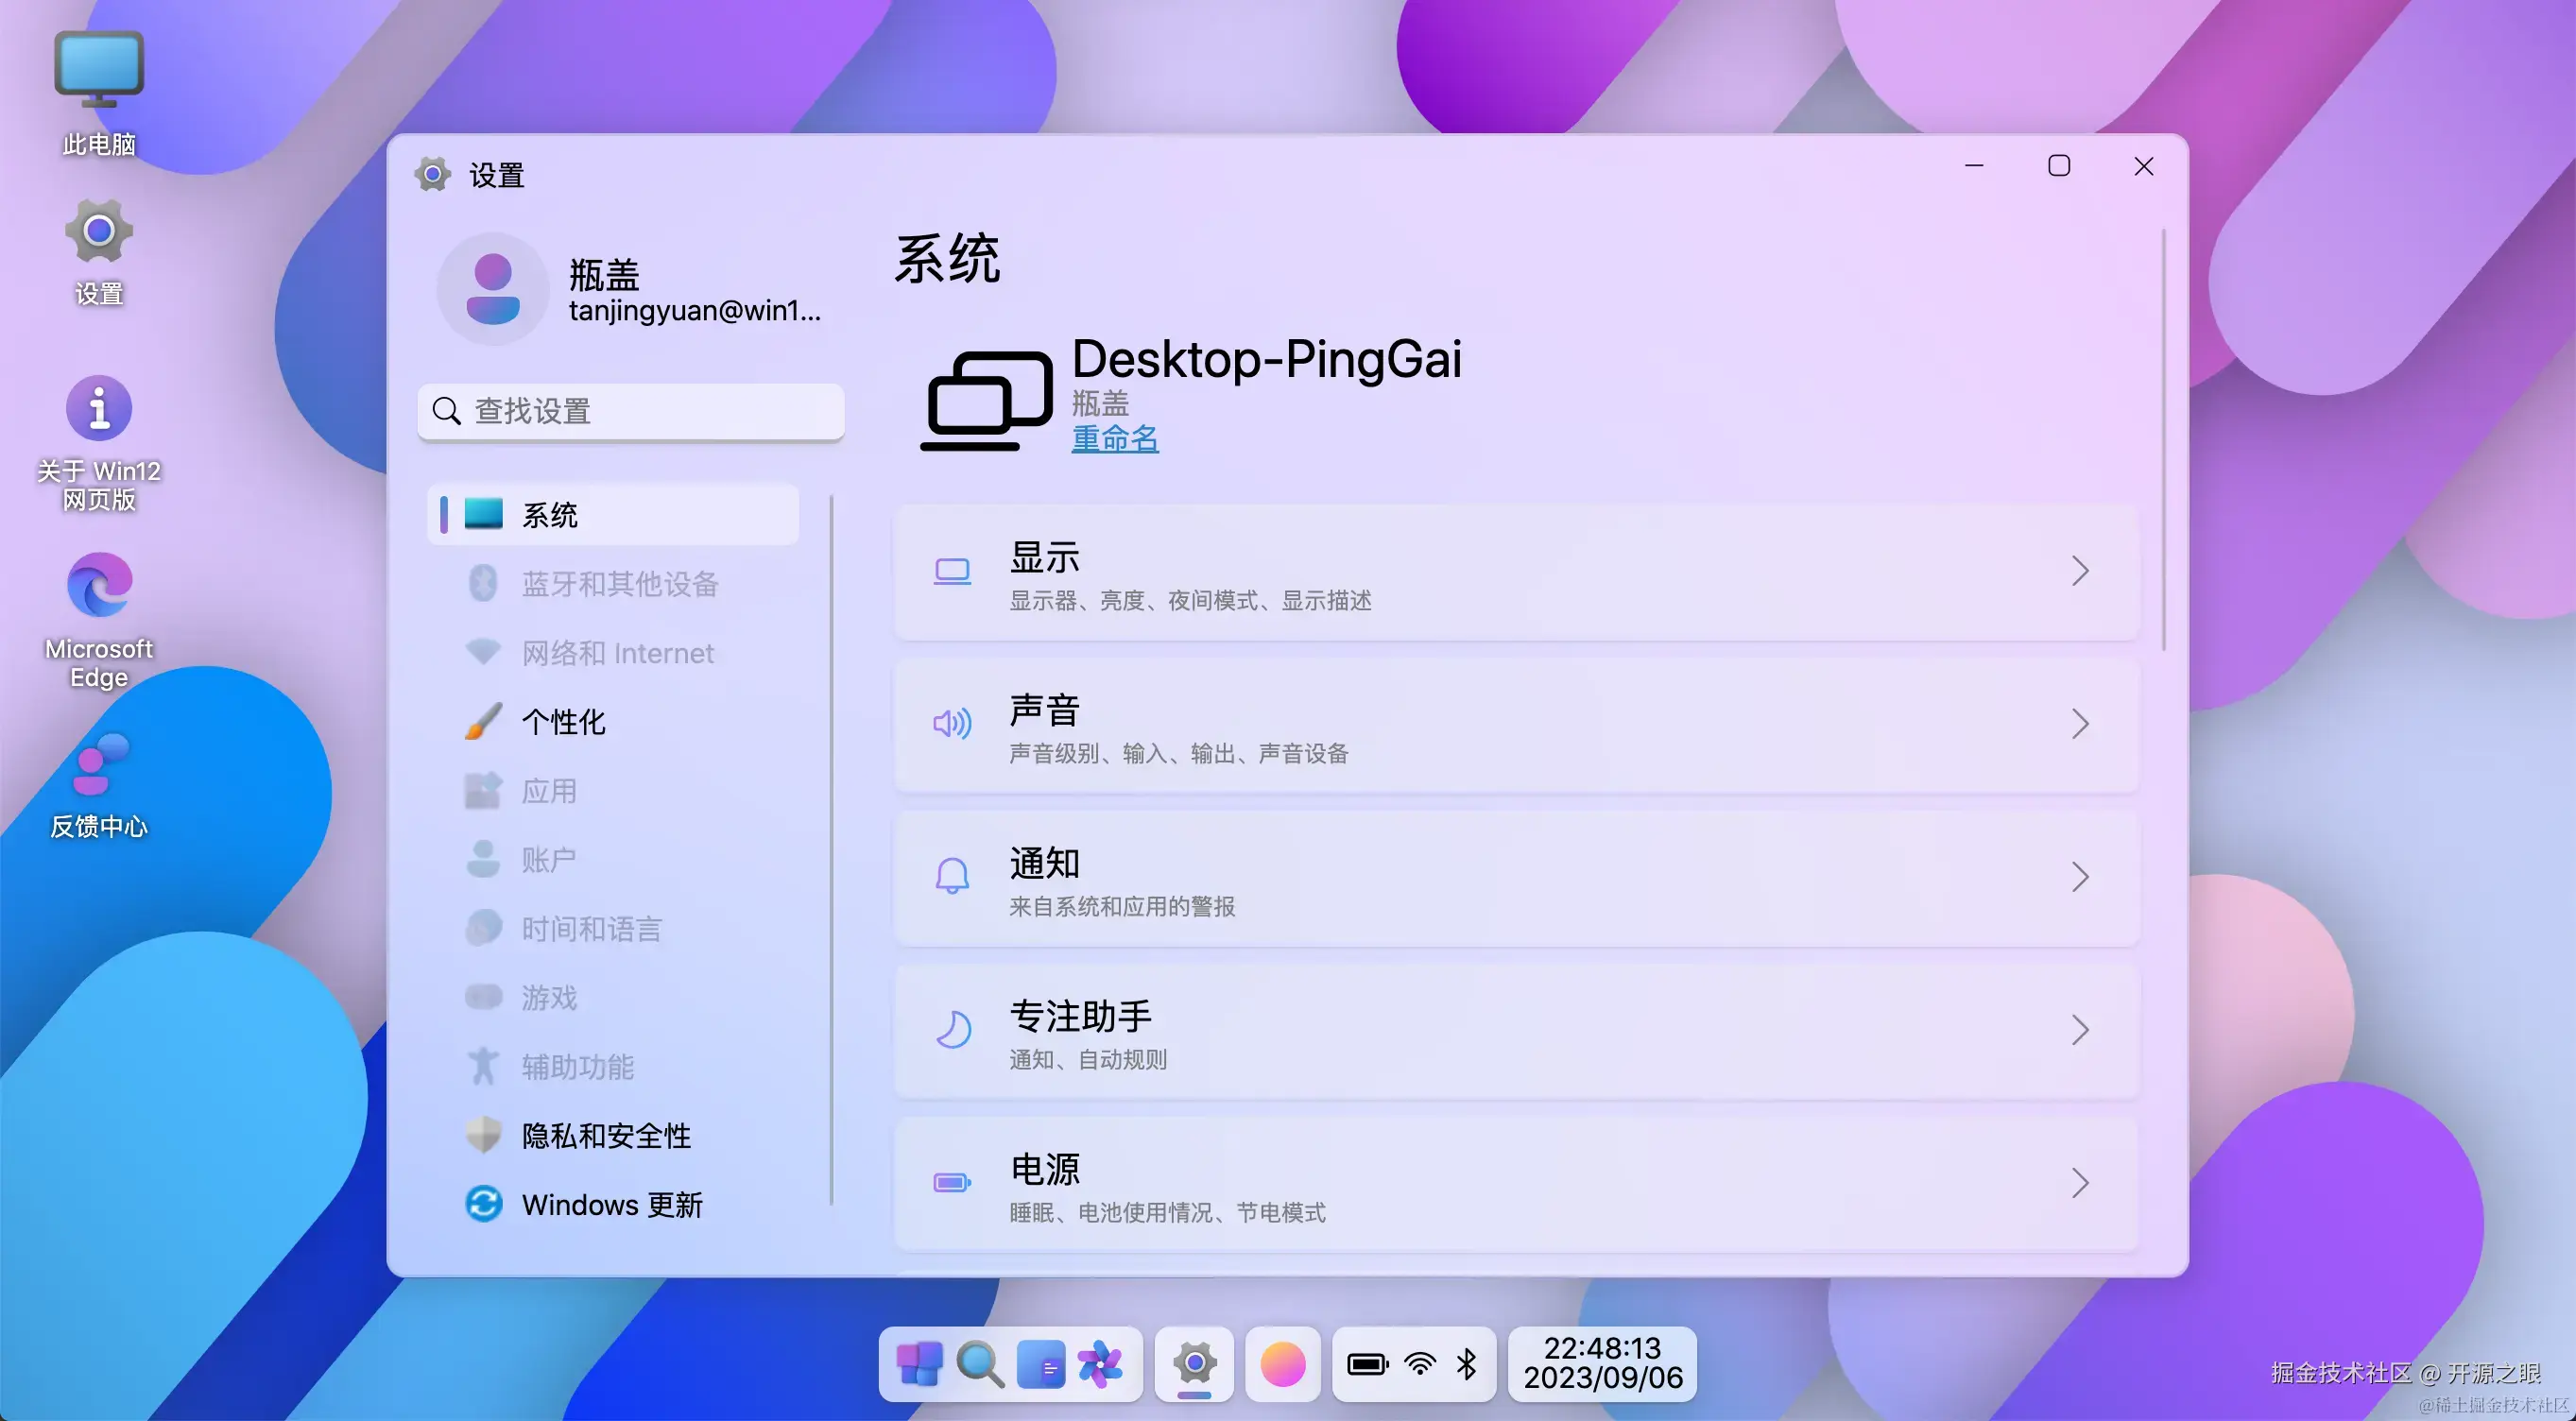Click the 重命名 link under device name

(1114, 438)
